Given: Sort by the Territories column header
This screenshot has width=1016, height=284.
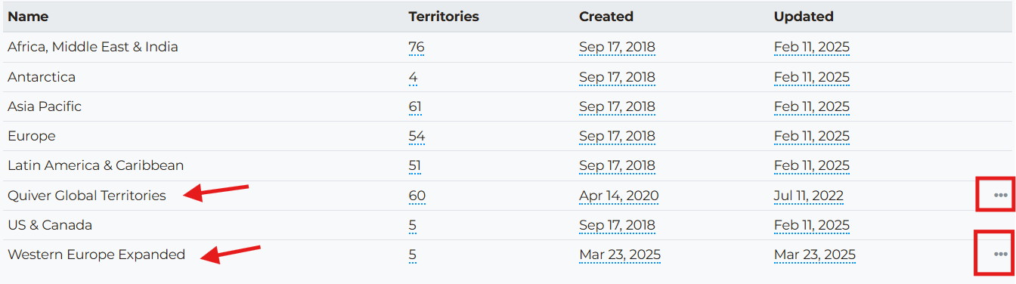Looking at the screenshot, I should pyautogui.click(x=444, y=17).
